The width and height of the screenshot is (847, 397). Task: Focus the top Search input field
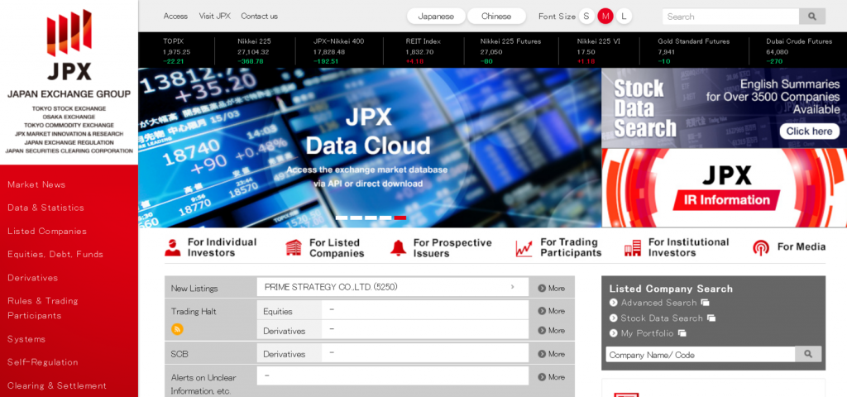[731, 17]
